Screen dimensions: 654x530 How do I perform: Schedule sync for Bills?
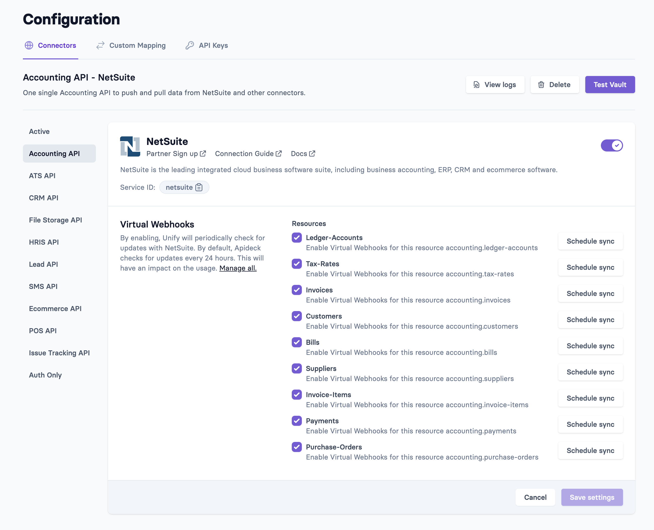[x=590, y=346]
